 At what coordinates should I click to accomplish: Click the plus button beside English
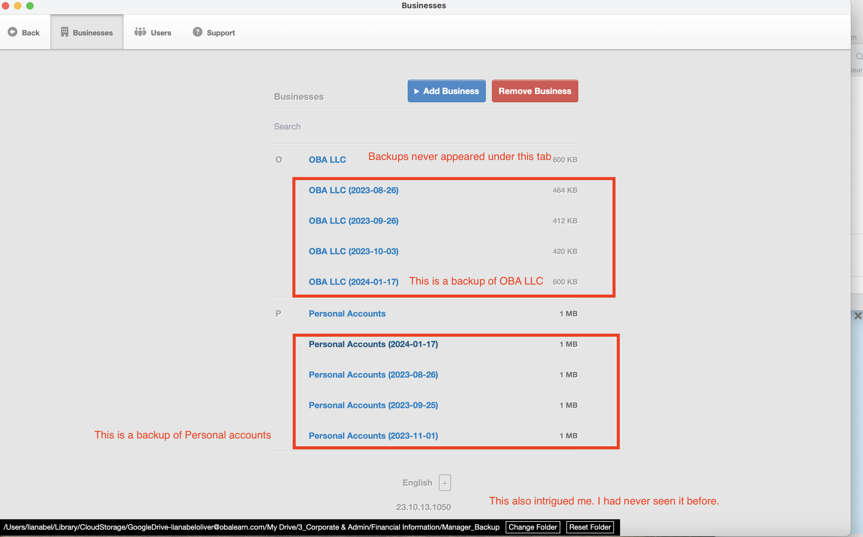coord(444,483)
